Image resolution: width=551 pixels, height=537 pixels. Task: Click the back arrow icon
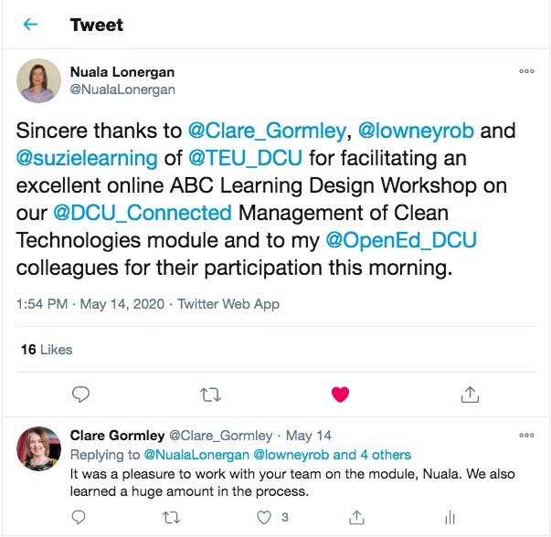(30, 25)
